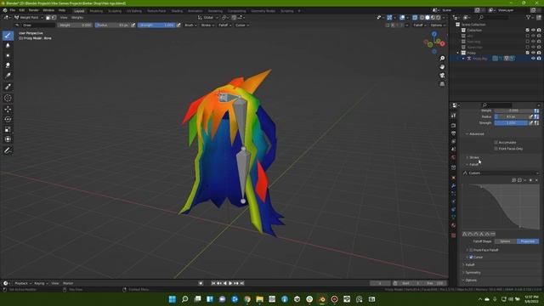The image size is (544, 306).
Task: Disable Frizzy Rig render camera icon
Action: [539, 59]
